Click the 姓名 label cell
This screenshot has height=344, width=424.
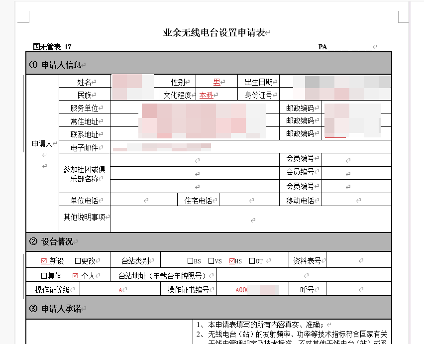click(x=85, y=82)
